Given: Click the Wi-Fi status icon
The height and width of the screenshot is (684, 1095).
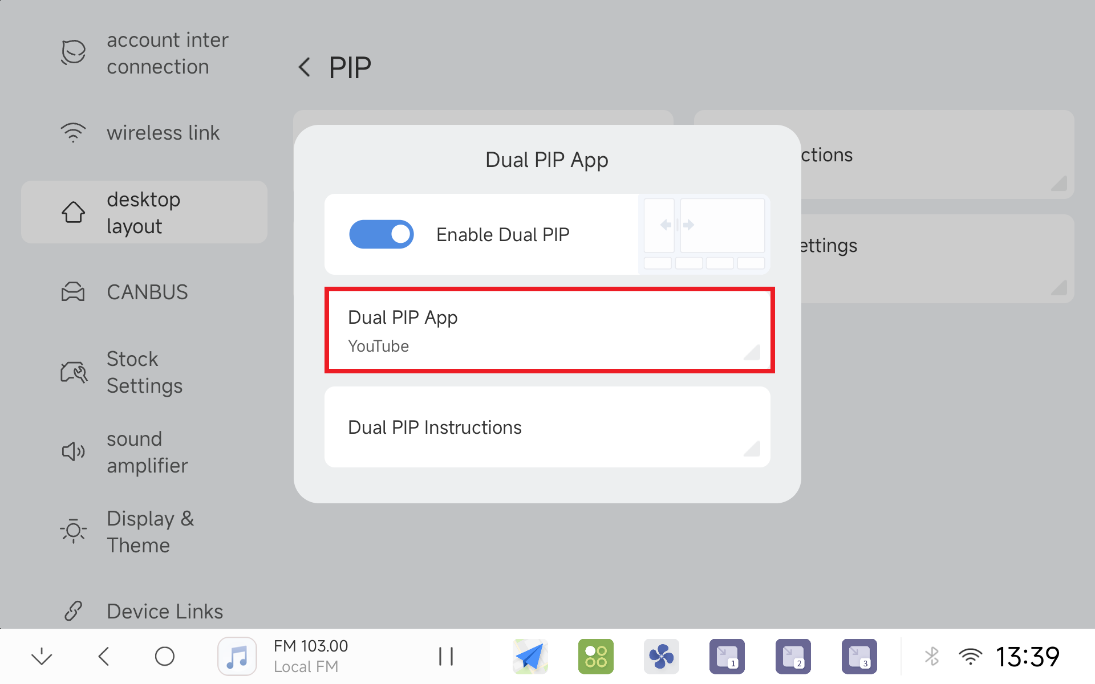Looking at the screenshot, I should [970, 657].
